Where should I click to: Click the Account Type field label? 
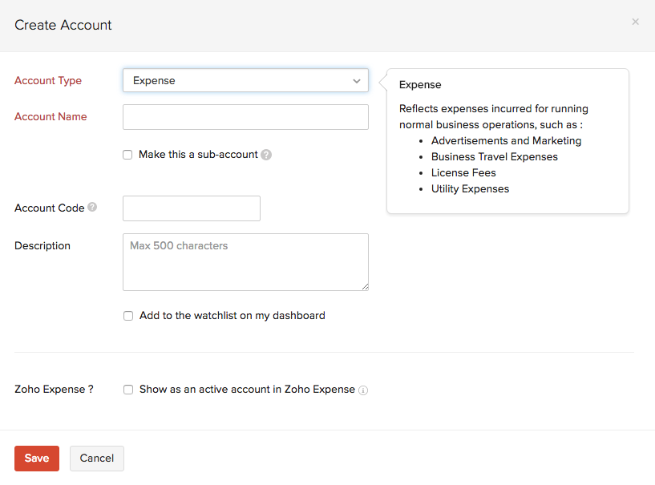click(x=48, y=80)
